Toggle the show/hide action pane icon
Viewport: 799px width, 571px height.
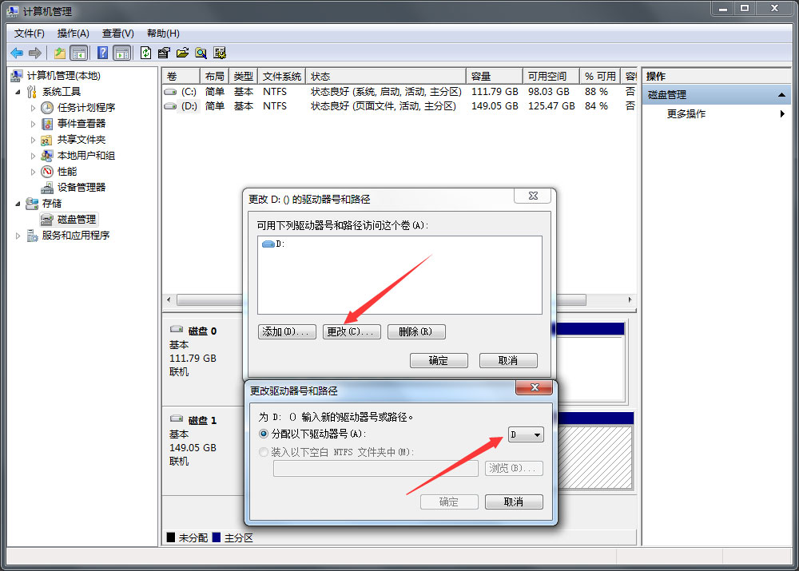(122, 53)
